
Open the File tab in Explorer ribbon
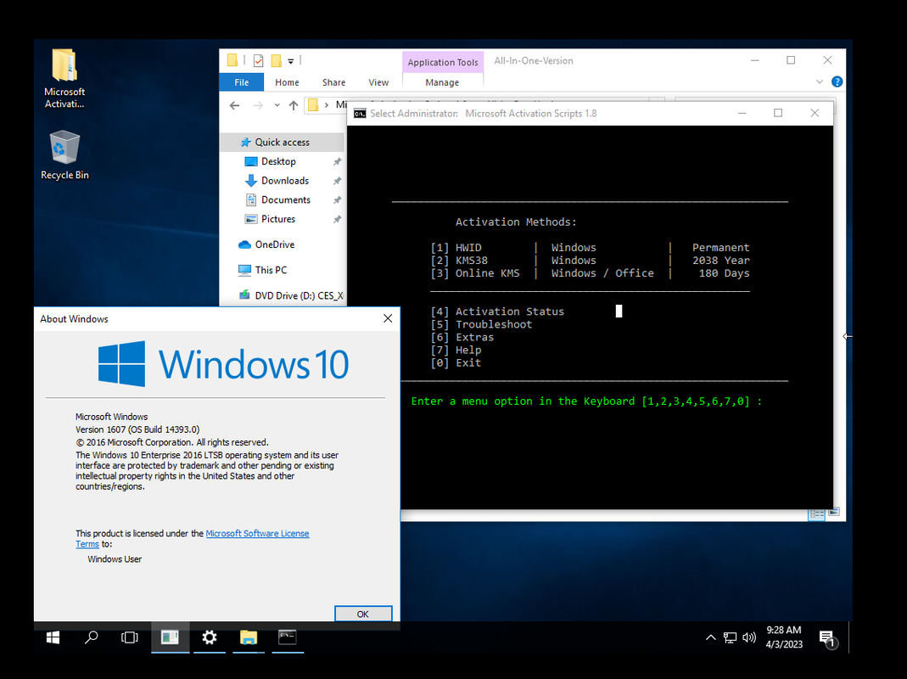tap(241, 82)
